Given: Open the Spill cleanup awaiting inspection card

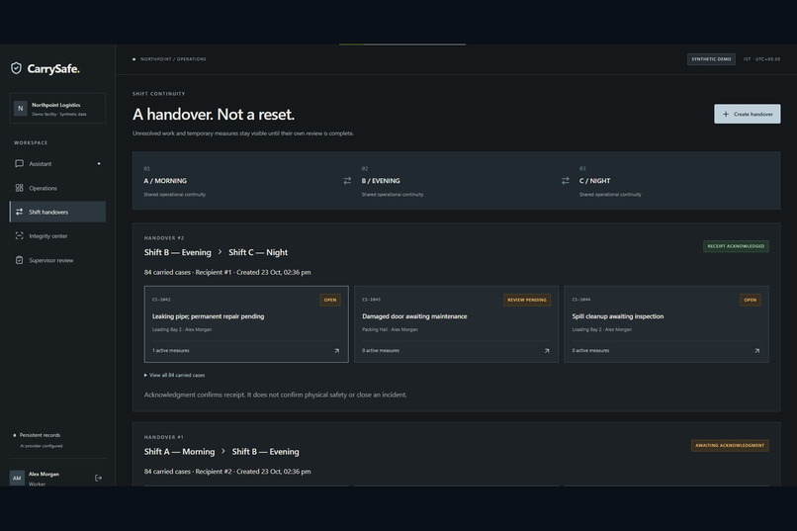Looking at the screenshot, I should coord(666,324).
